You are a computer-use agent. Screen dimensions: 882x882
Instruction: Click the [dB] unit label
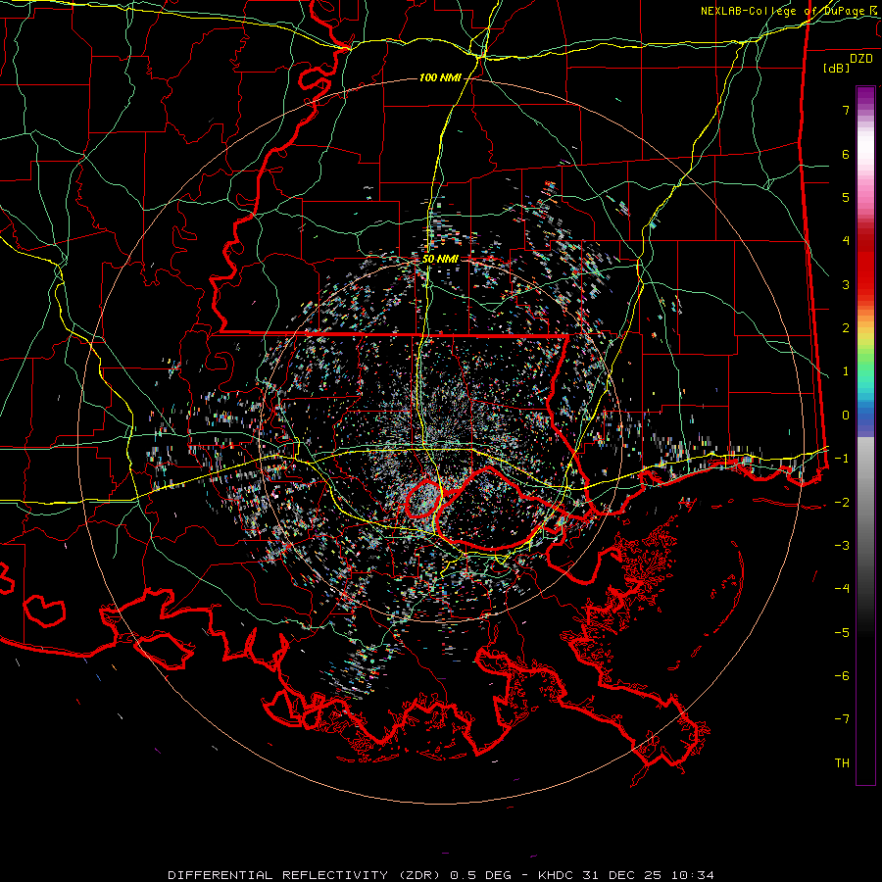click(837, 69)
